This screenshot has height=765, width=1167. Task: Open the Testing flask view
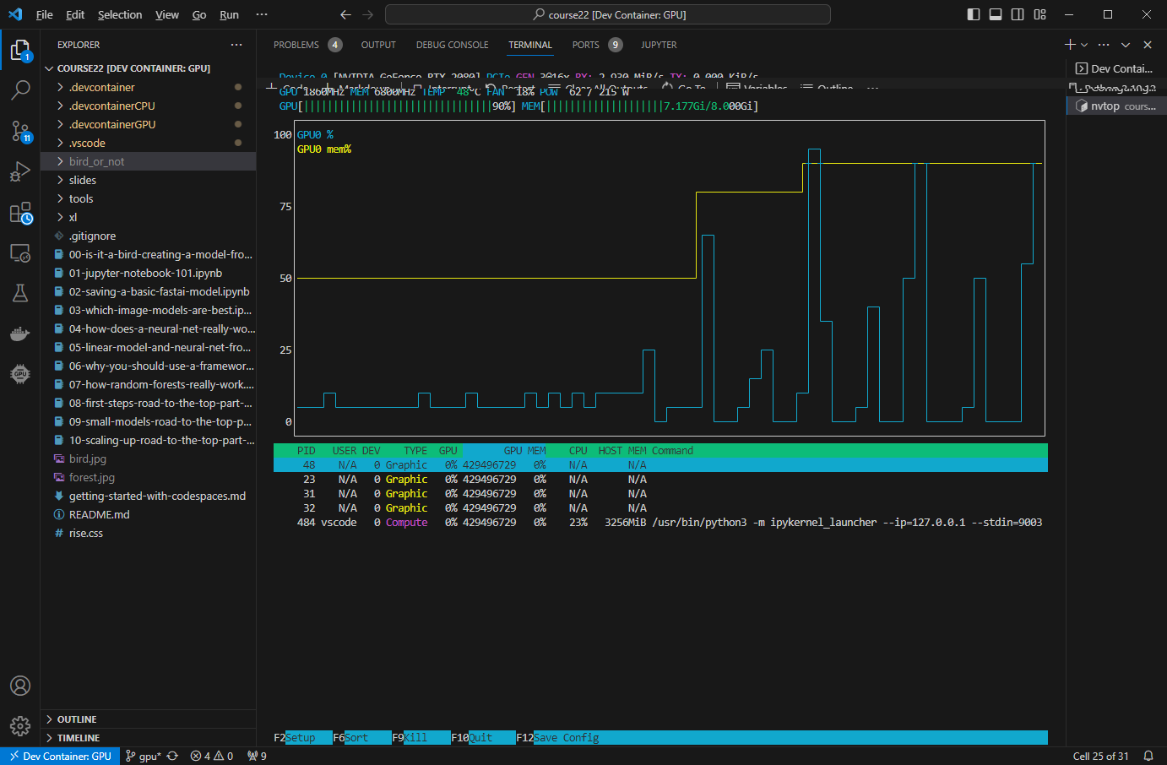point(20,293)
